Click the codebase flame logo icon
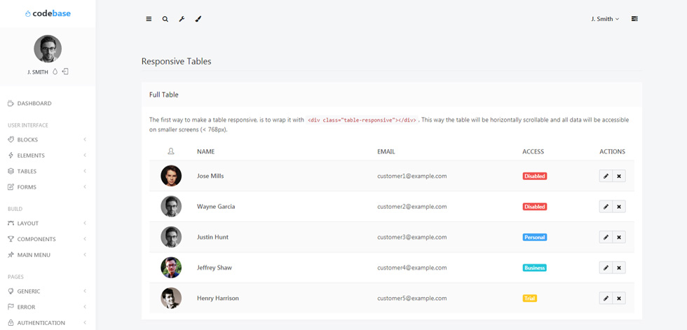Viewport: 687px width, 330px height. coord(28,13)
